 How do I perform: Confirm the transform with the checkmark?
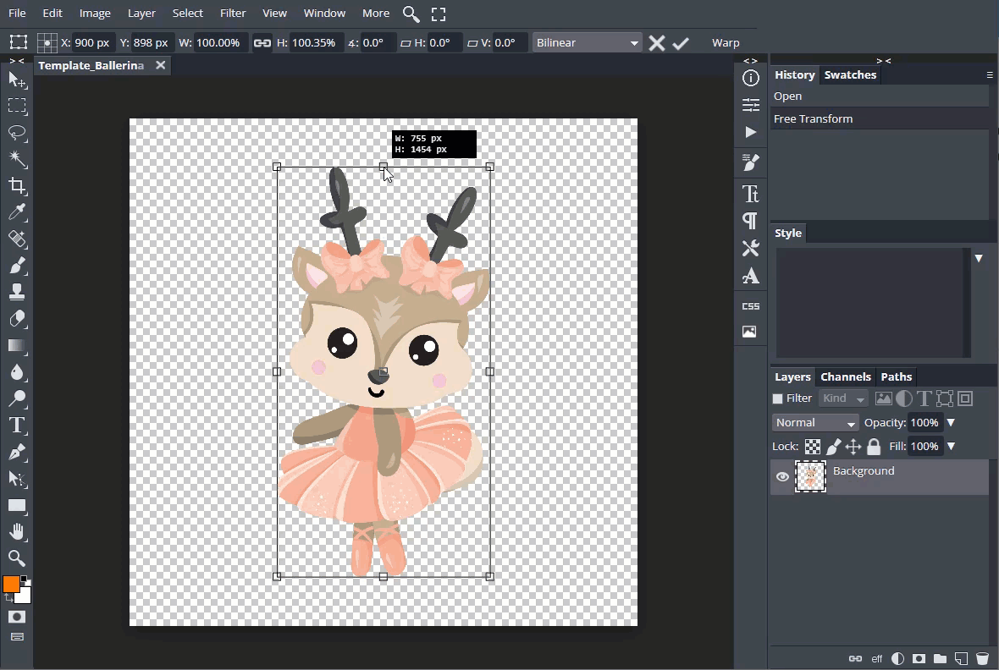[x=681, y=43]
